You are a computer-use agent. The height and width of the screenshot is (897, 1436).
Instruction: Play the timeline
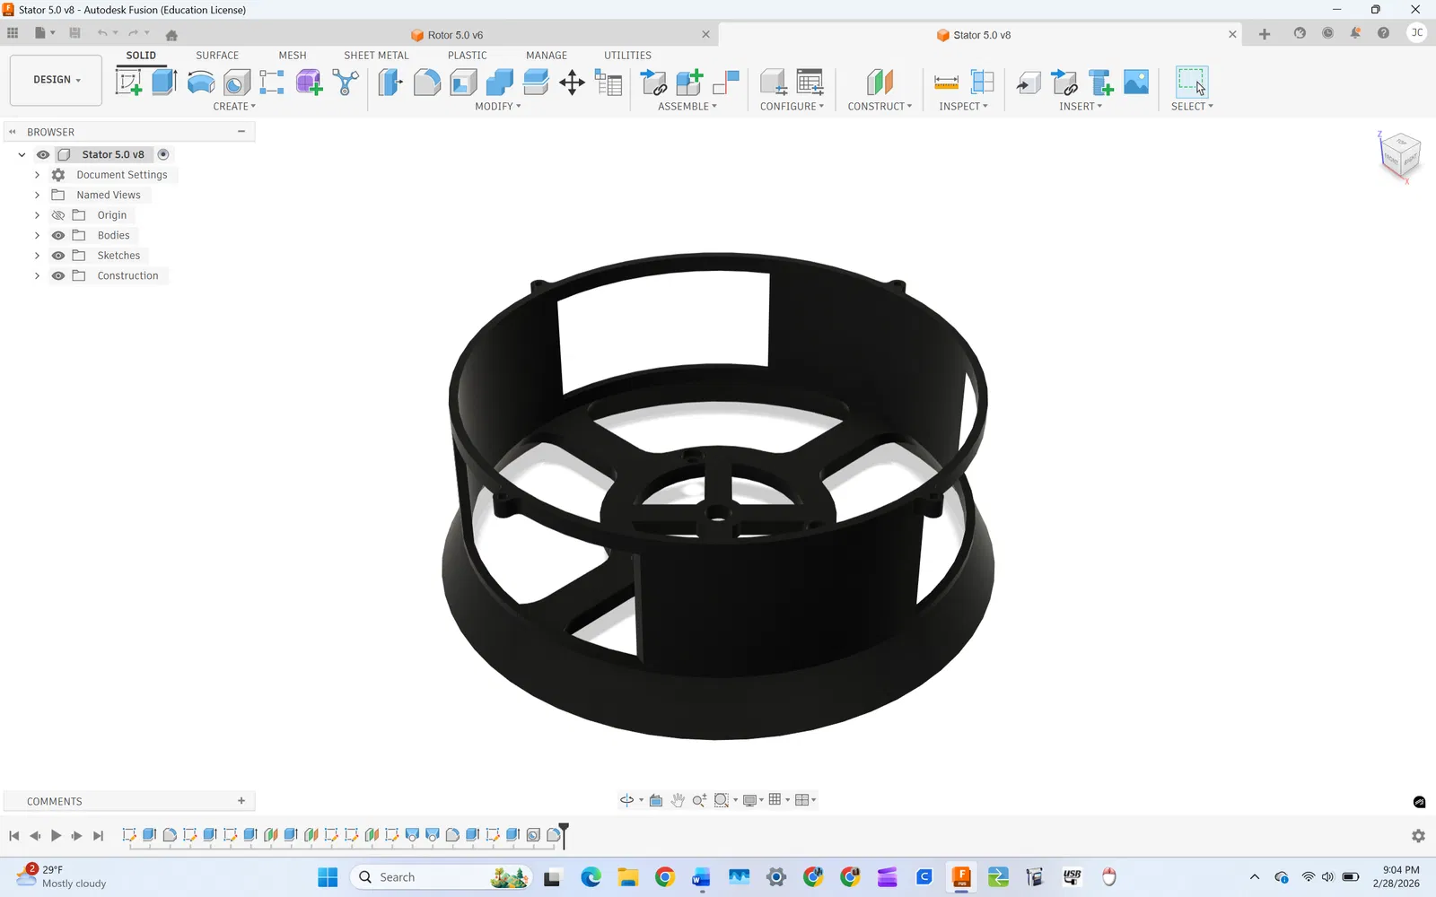(x=56, y=836)
